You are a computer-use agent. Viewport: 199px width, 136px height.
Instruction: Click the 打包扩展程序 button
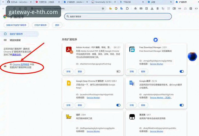pyautogui.click(x=40, y=25)
